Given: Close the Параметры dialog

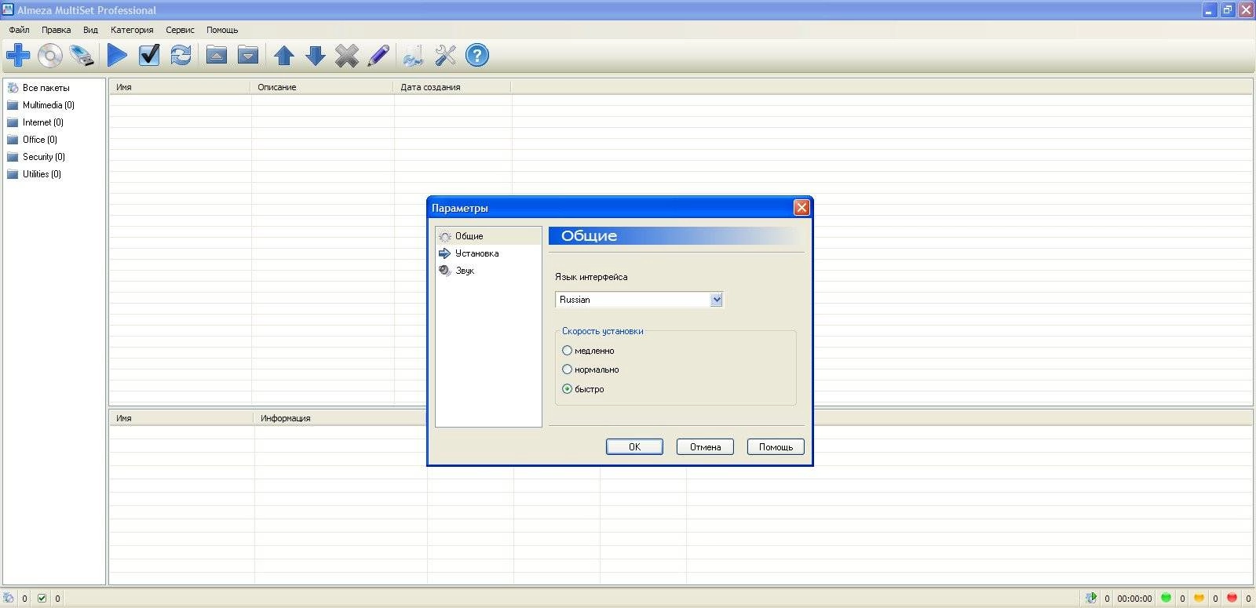Looking at the screenshot, I should click(x=801, y=207).
